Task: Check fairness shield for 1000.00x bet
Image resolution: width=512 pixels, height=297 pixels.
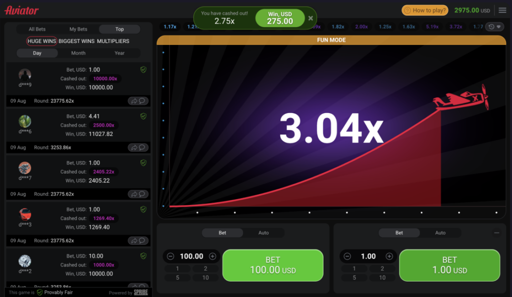Action: point(143,256)
